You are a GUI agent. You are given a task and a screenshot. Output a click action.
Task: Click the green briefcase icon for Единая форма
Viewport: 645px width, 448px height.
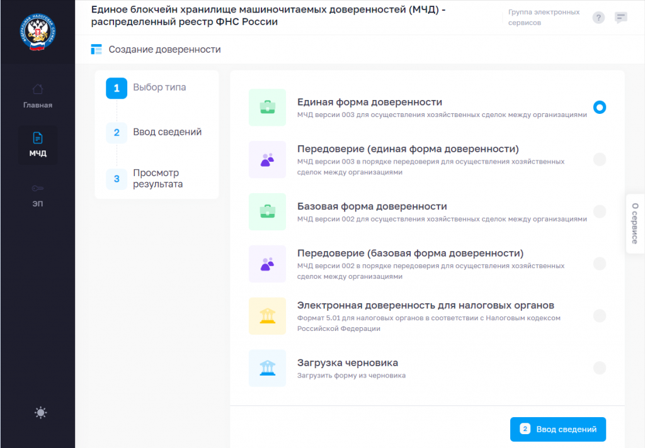tap(267, 108)
